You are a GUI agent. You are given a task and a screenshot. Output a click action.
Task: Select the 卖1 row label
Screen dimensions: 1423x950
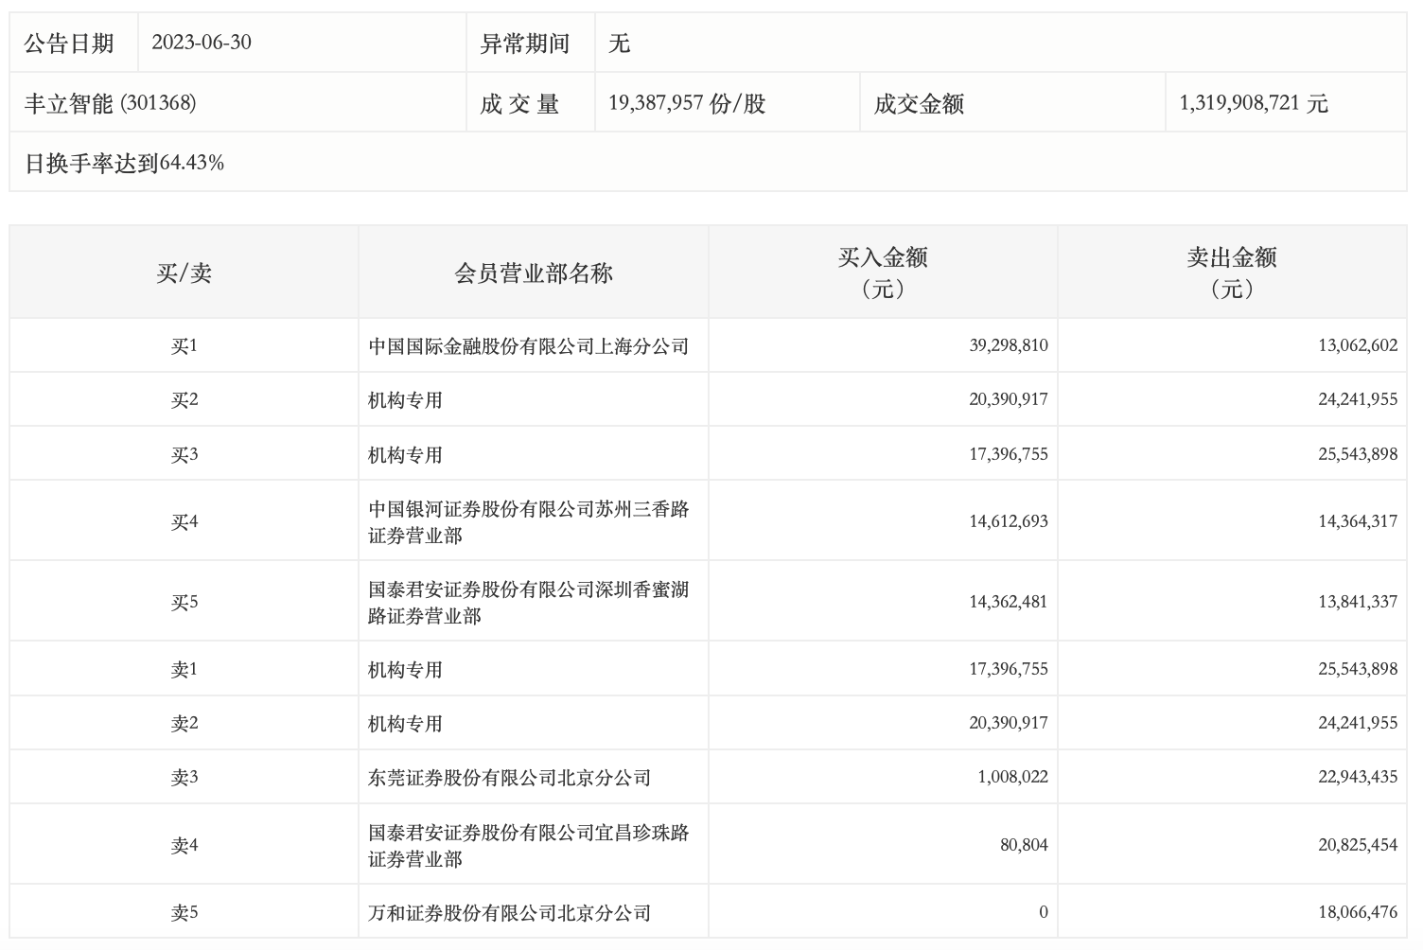(184, 670)
